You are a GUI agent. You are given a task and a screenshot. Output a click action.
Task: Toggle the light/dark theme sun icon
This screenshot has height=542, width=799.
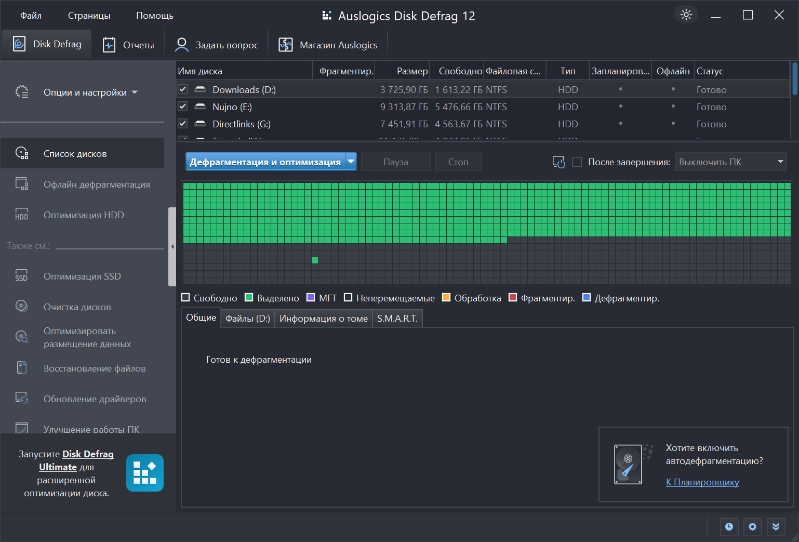[x=686, y=15]
